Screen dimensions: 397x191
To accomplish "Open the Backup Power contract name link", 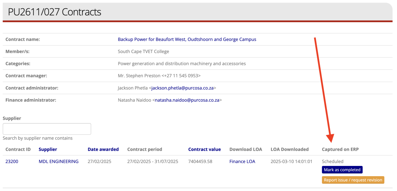I will (x=187, y=39).
